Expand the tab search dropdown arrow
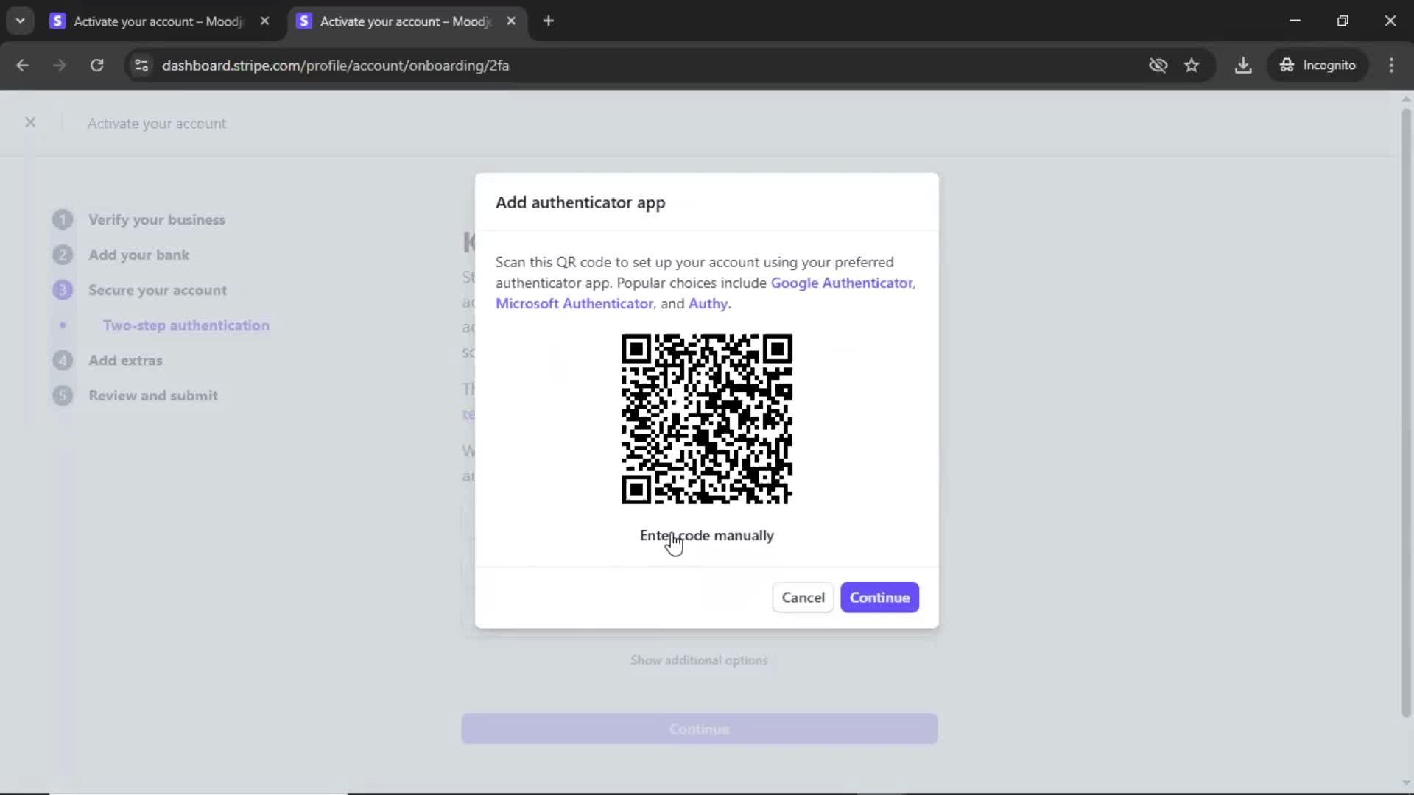 point(20,21)
